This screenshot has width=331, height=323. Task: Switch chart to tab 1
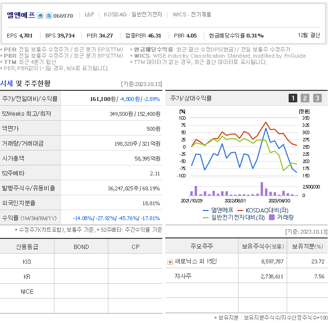pos(293,98)
